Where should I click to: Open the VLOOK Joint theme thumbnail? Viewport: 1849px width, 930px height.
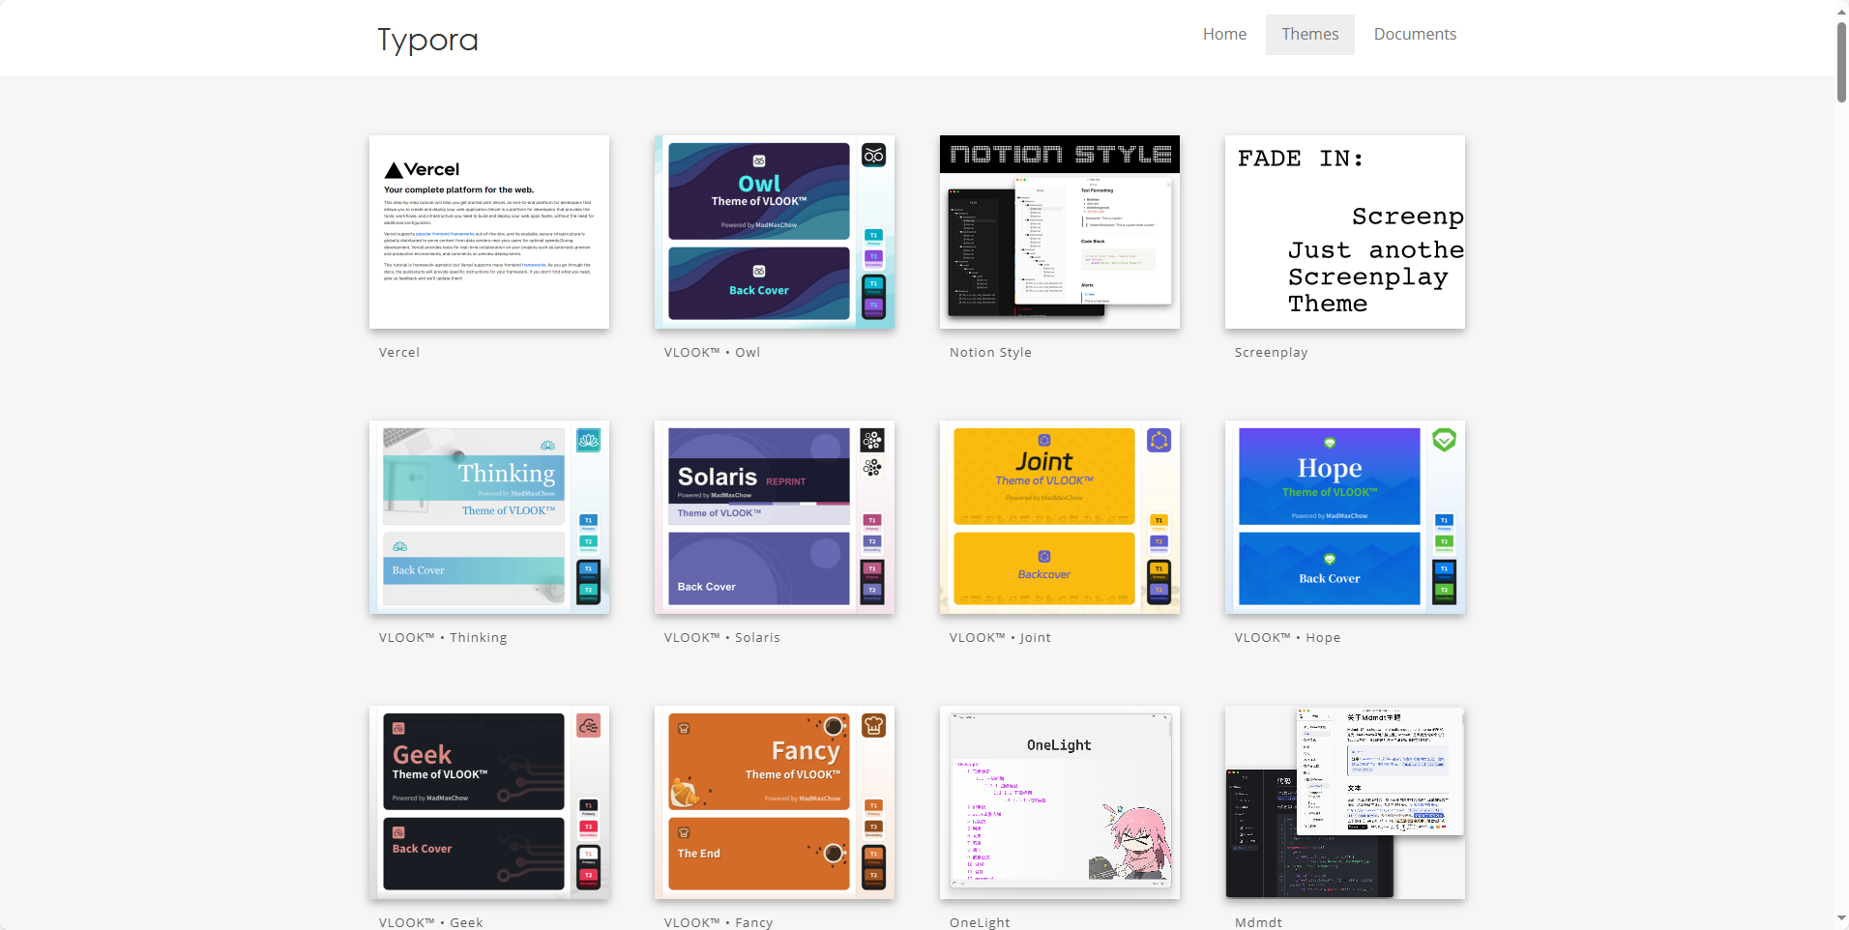1060,517
